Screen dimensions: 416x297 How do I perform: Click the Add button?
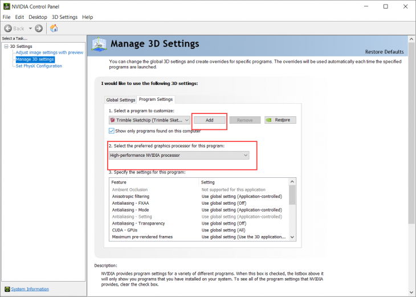(209, 120)
